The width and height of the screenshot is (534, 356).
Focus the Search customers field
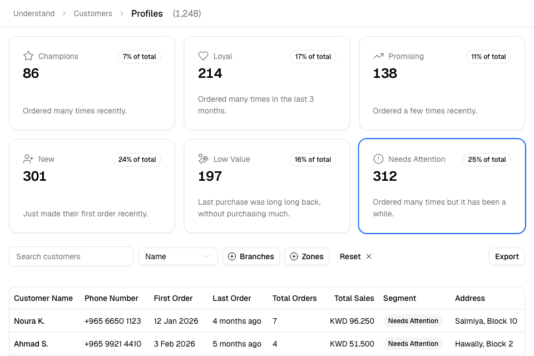[71, 256]
